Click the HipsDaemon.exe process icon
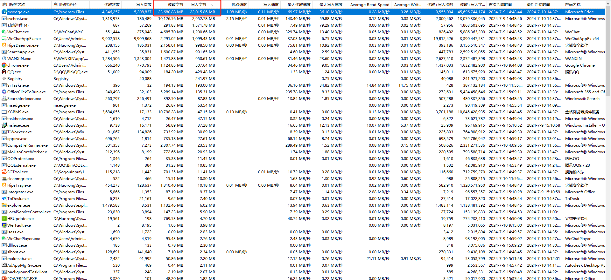 [4, 45]
